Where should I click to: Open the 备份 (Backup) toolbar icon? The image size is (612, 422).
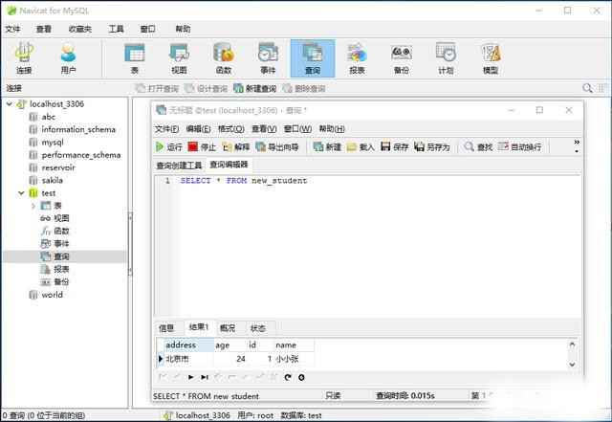coord(402,57)
